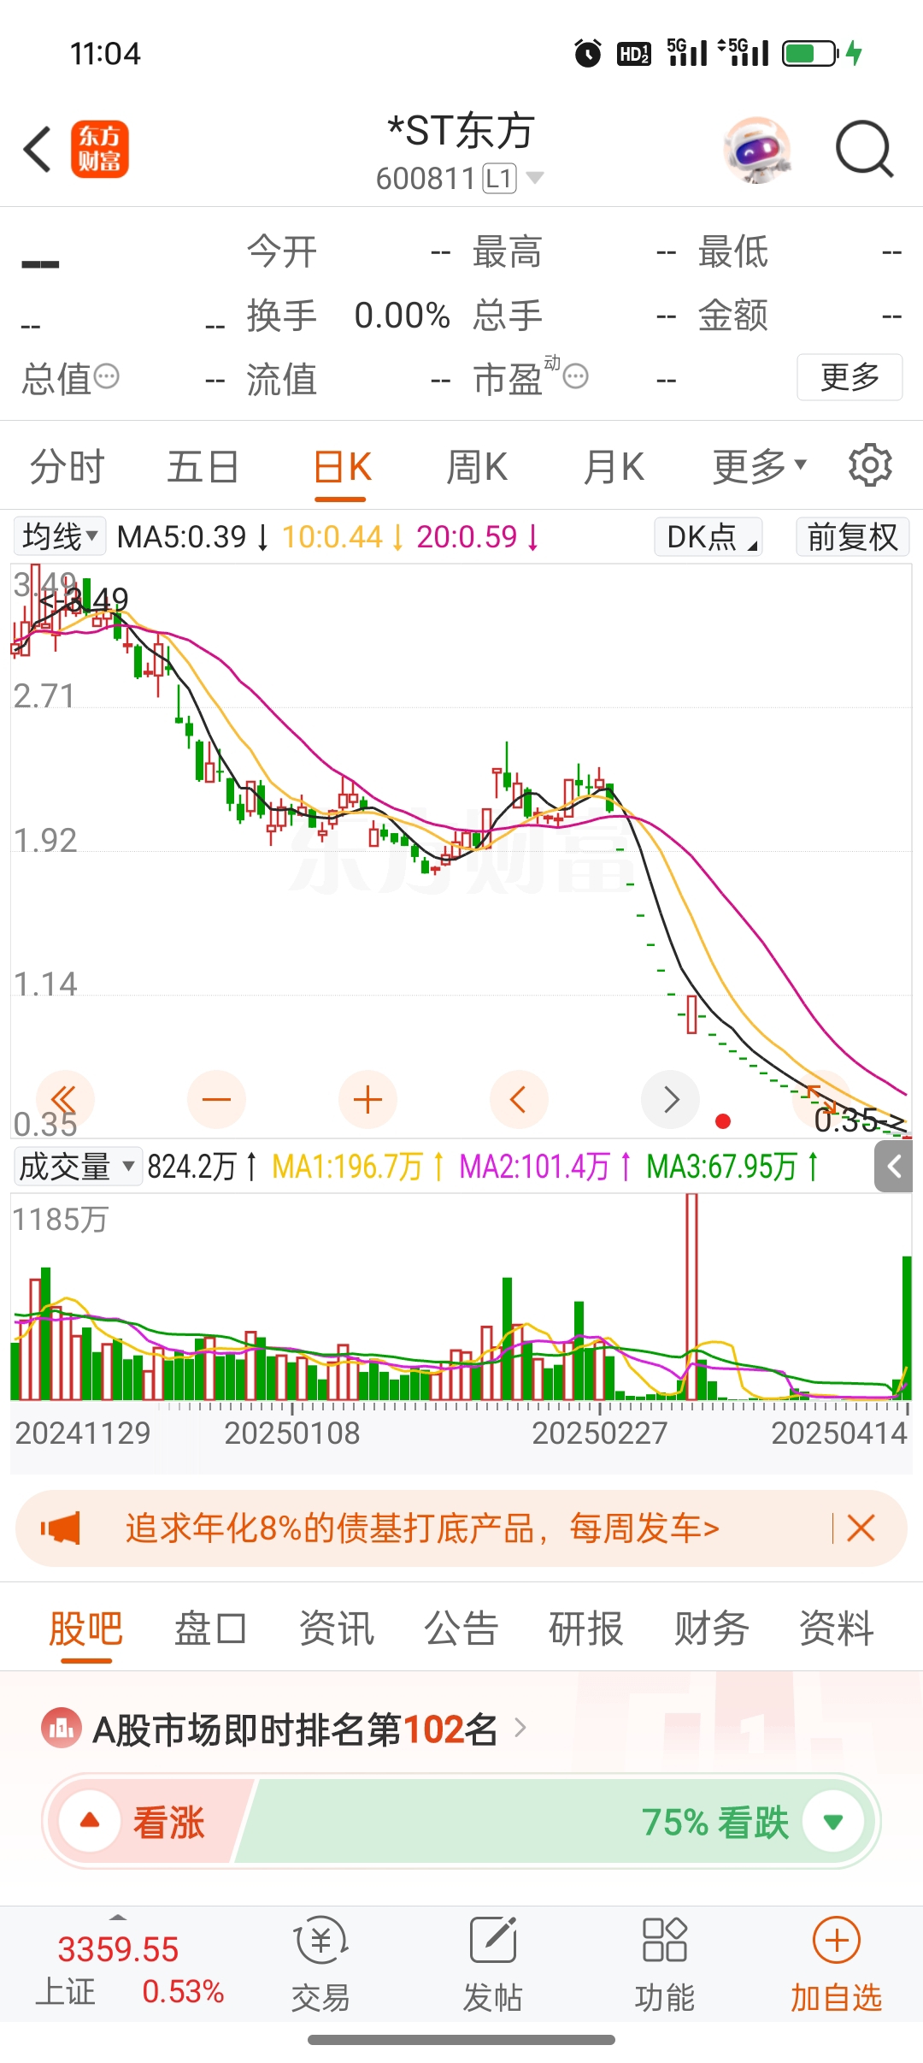Viewport: 923px width, 2063px height.
Task: Zoom in chart with plus button
Action: pos(367,1099)
